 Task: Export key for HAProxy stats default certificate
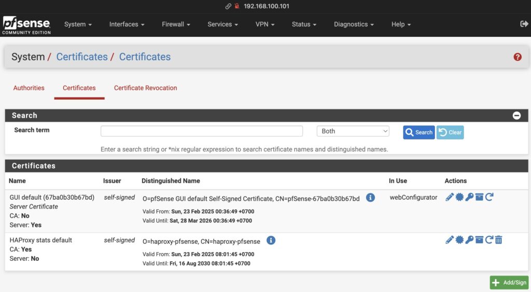coord(469,240)
